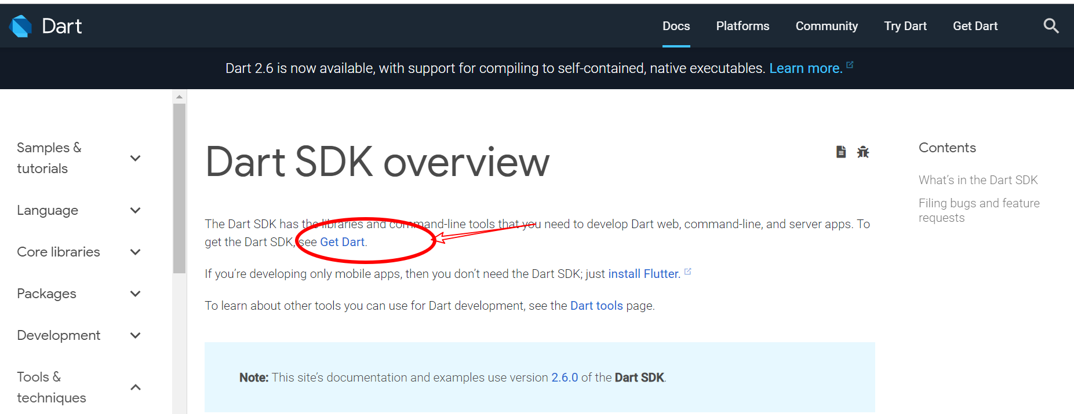Click the Dart SDK overview heading
The width and height of the screenshot is (1074, 414).
click(377, 162)
